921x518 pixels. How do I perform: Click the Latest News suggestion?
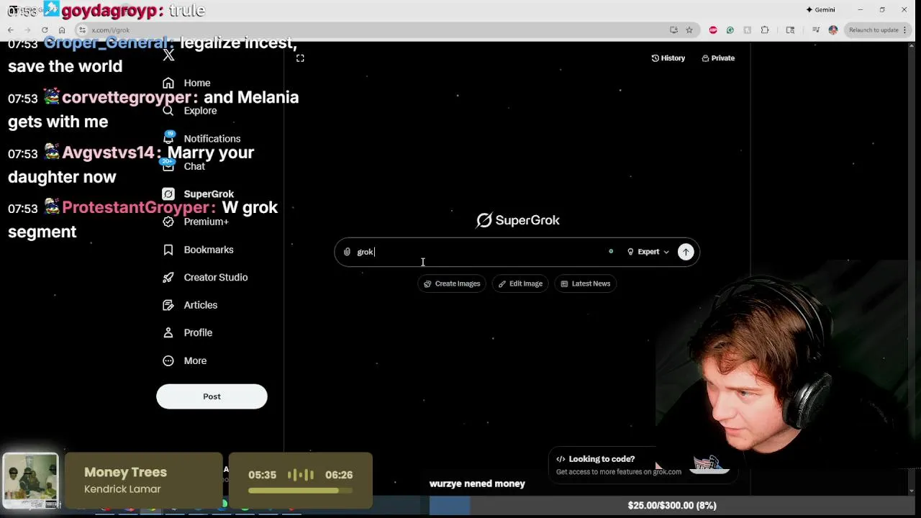[586, 283]
